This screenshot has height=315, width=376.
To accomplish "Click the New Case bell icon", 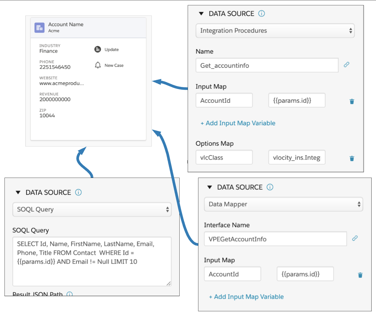I will (98, 65).
